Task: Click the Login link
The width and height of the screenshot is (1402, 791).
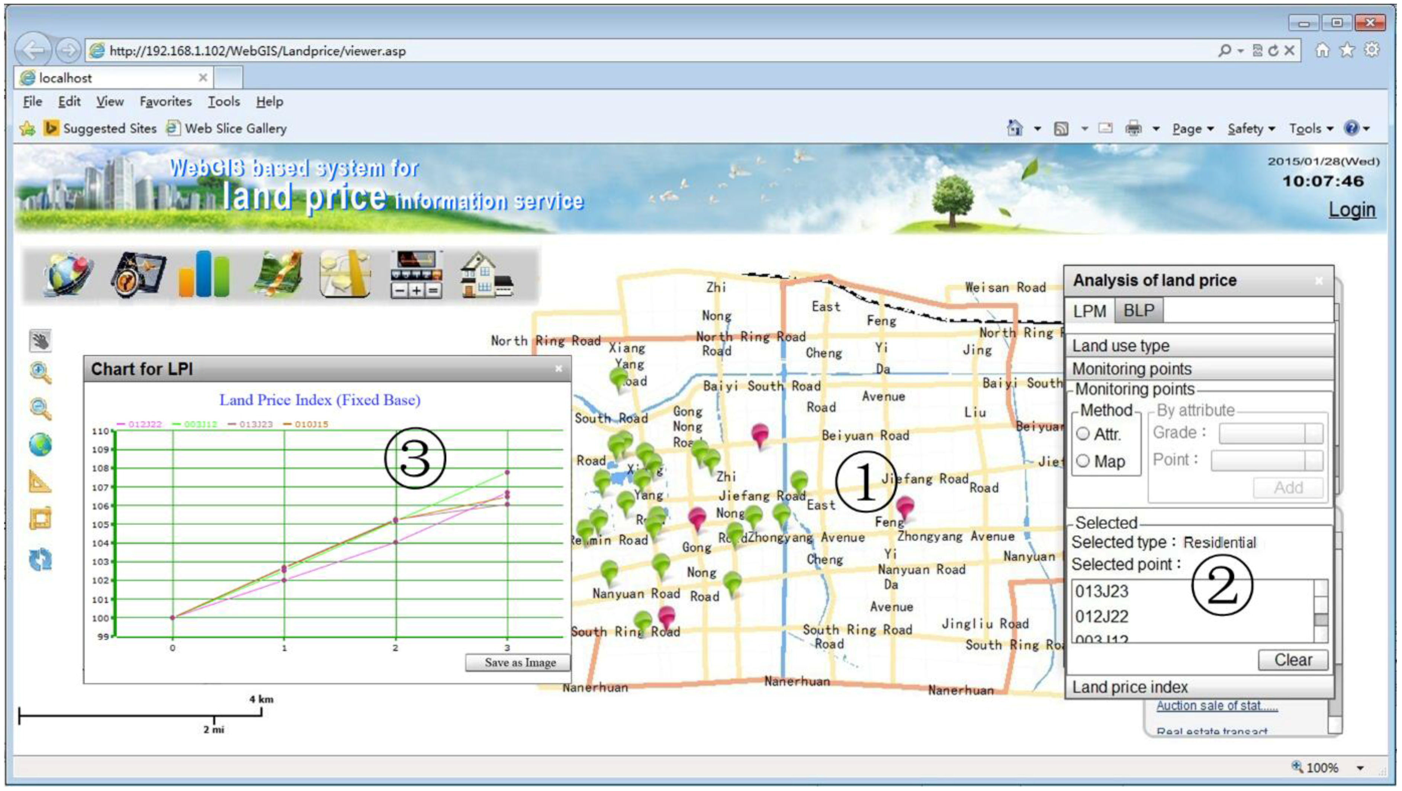Action: [x=1352, y=209]
